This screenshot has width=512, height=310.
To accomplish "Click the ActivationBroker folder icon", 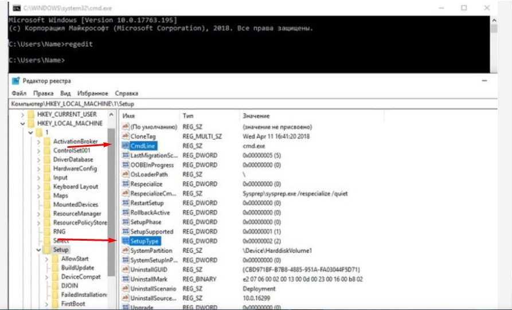I will coord(48,142).
